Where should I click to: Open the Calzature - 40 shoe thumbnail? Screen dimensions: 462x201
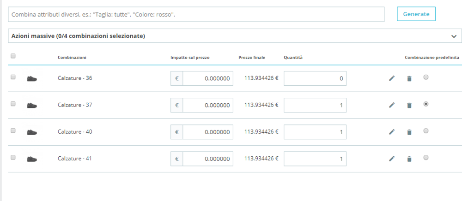coord(32,132)
